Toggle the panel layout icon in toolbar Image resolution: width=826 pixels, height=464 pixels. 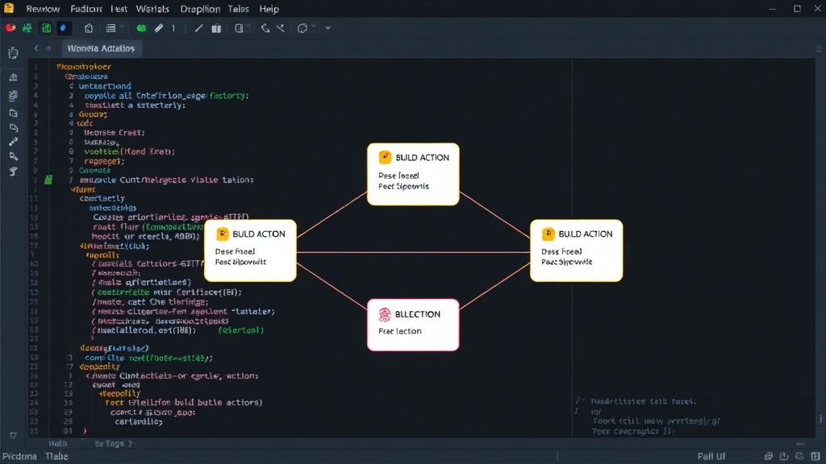(x=239, y=28)
